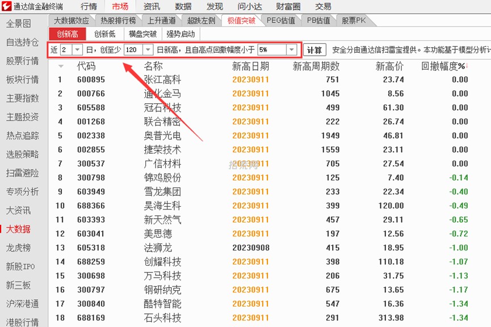Screen dimensions: 491x327
Task: Select the 创新高 sub-tab
Action: (x=68, y=34)
